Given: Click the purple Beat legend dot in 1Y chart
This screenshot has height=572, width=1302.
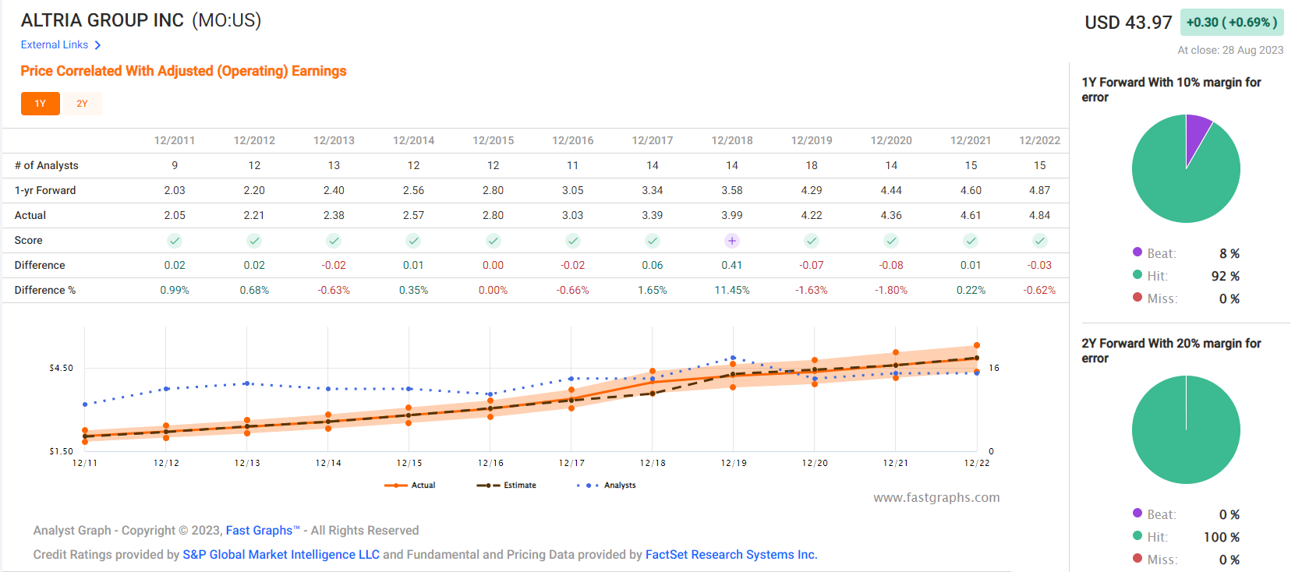Looking at the screenshot, I should [x=1137, y=252].
